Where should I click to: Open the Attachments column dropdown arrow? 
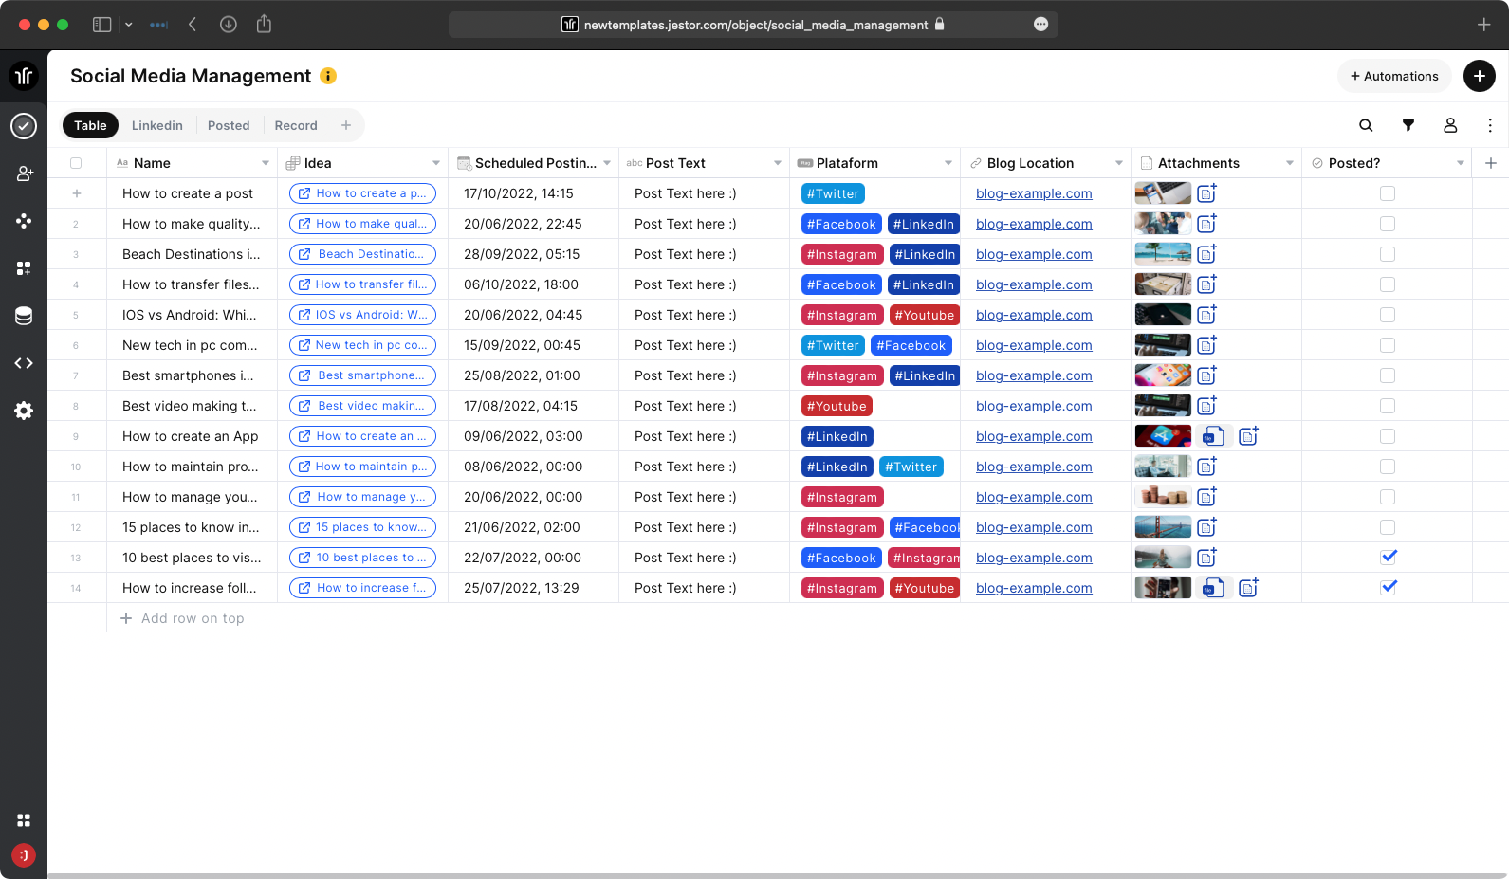pyautogui.click(x=1290, y=163)
